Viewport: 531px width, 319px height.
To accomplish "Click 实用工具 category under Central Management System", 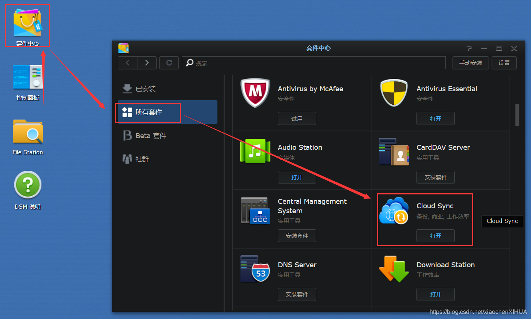I will (x=289, y=221).
